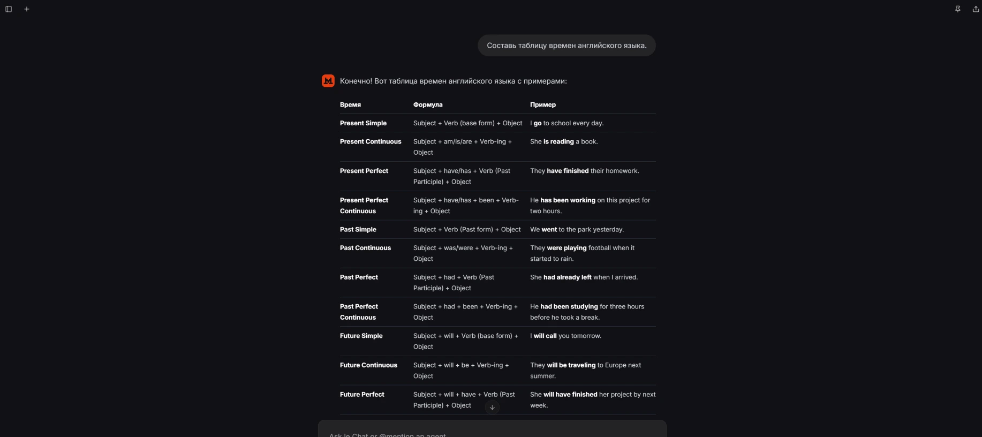Focus the 'Ask le Chat' message box
The image size is (982, 437).
point(492,432)
